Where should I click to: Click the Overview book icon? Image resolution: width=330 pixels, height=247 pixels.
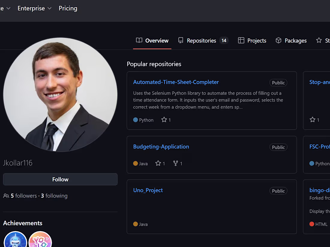(x=139, y=40)
